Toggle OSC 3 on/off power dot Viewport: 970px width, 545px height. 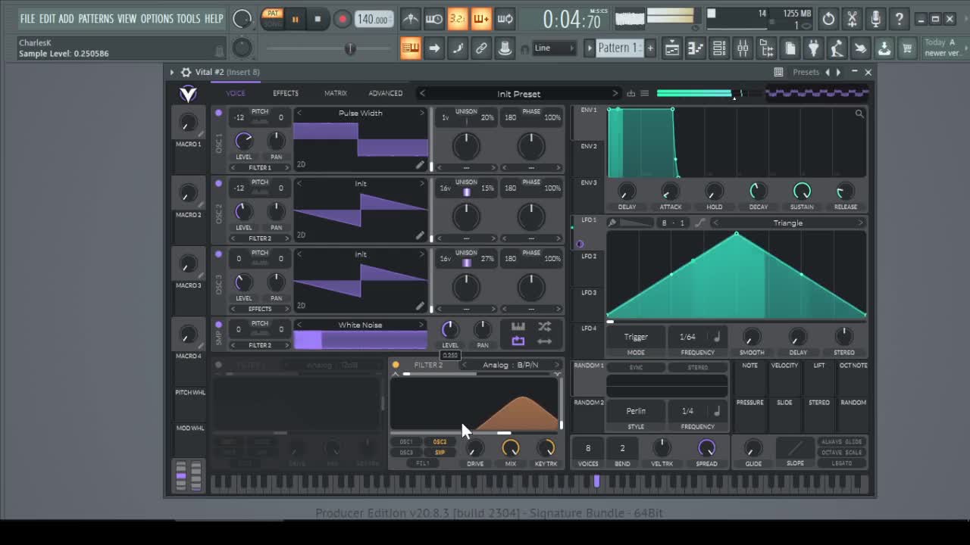[x=218, y=254]
